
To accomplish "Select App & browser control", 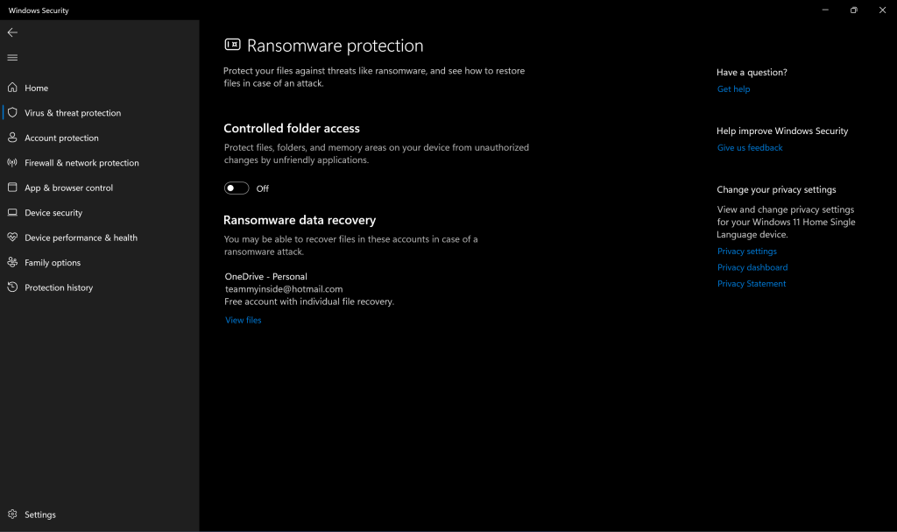I will (68, 188).
